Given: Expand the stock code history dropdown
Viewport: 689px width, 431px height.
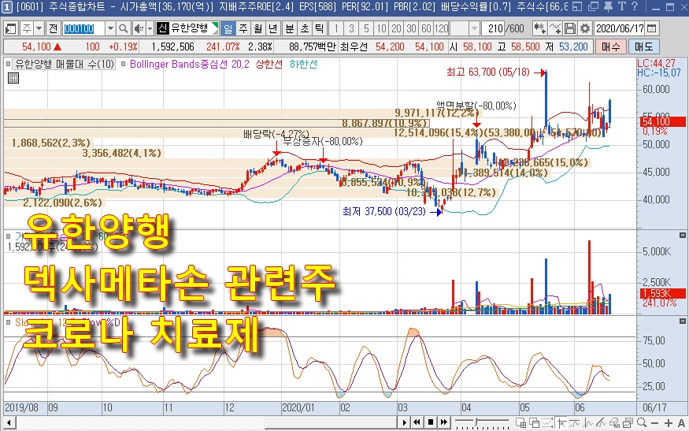Looking at the screenshot, I should pyautogui.click(x=110, y=28).
